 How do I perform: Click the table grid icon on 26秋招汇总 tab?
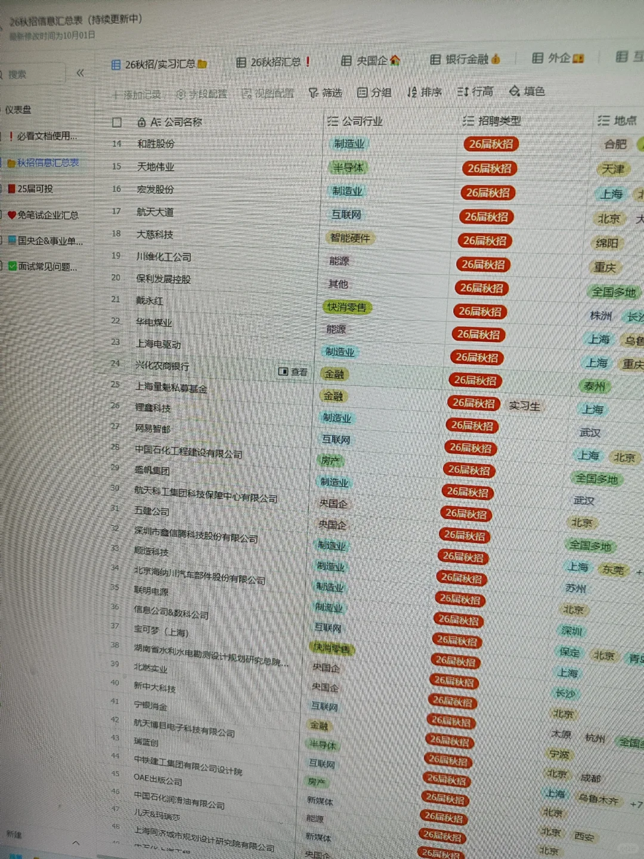(x=241, y=62)
